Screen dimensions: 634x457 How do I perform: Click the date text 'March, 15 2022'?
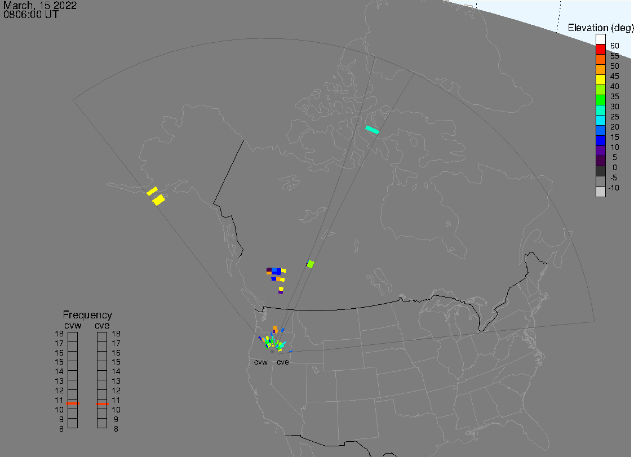tap(40, 6)
